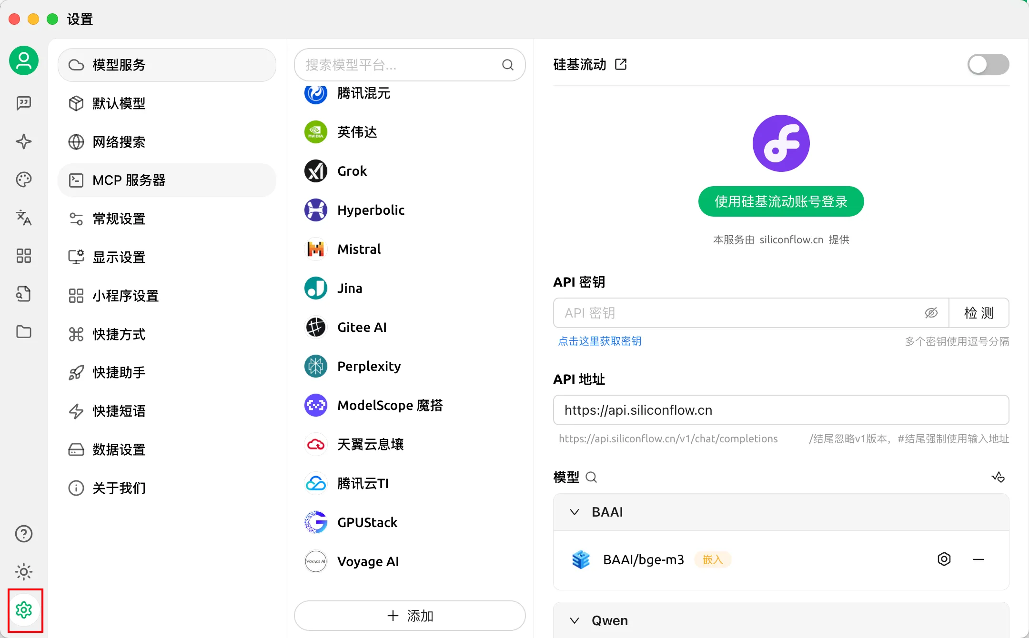The image size is (1029, 638).
Task: Open the translate sidebar icon
Action: [x=24, y=218]
